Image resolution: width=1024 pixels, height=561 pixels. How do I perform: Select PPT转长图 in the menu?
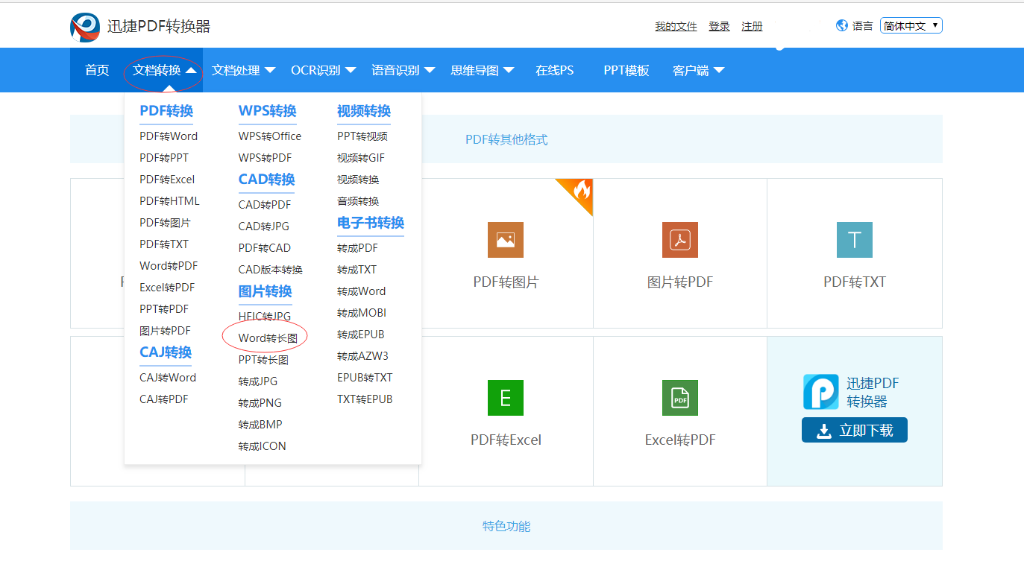tap(263, 360)
